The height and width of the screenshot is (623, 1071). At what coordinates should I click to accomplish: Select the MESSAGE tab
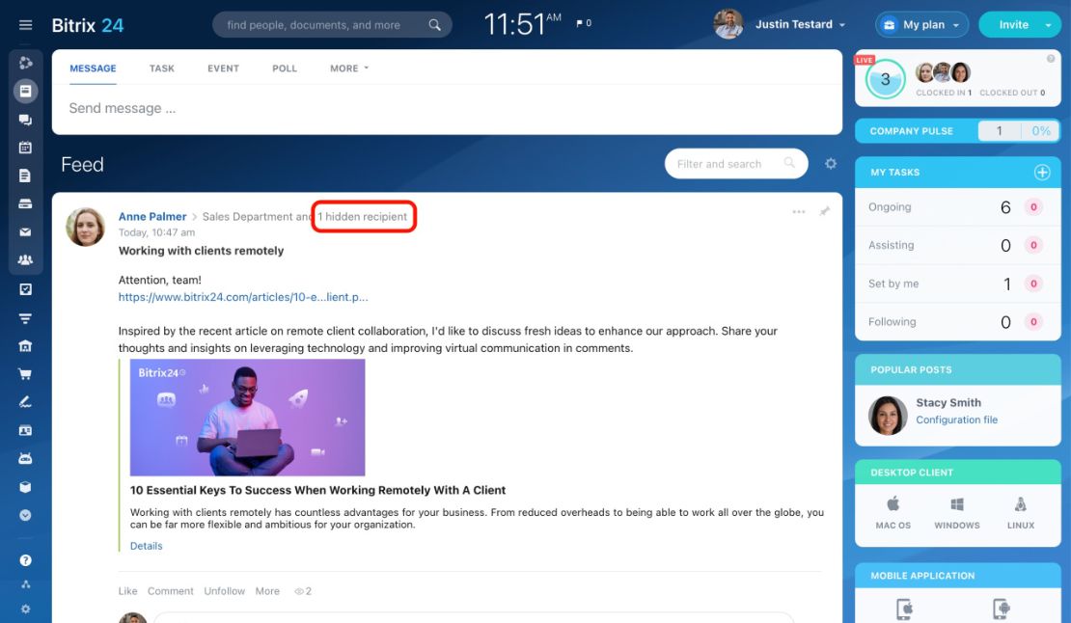click(93, 68)
